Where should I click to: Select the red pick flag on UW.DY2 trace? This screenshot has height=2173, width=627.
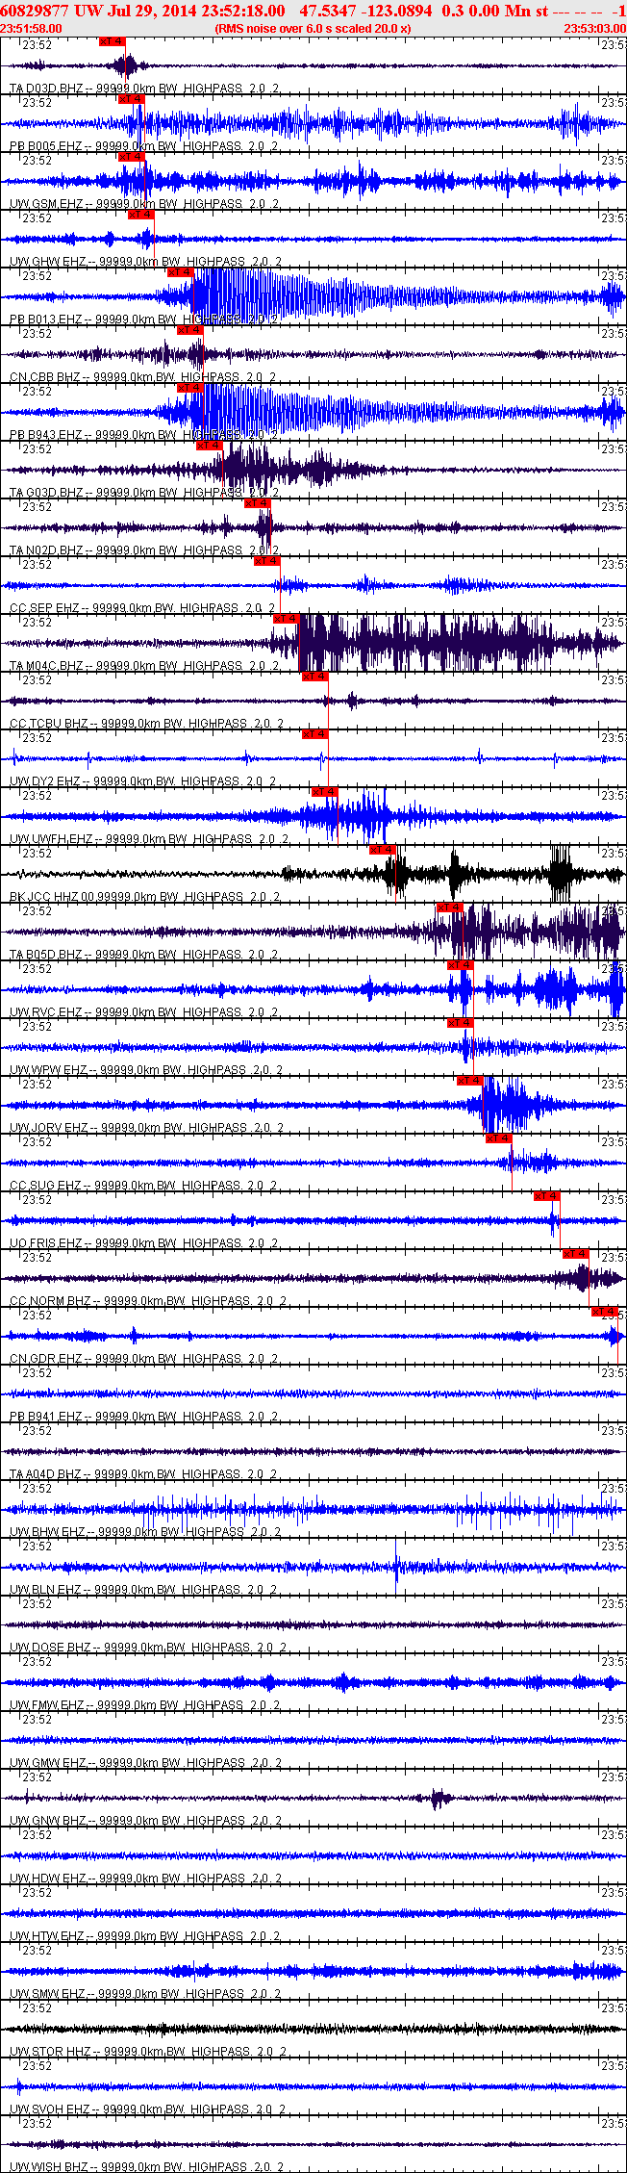[314, 734]
